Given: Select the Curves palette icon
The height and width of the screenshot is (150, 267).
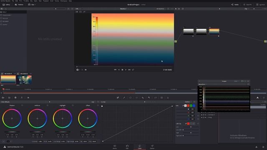Looking at the screenshot, I should [x=118, y=97].
